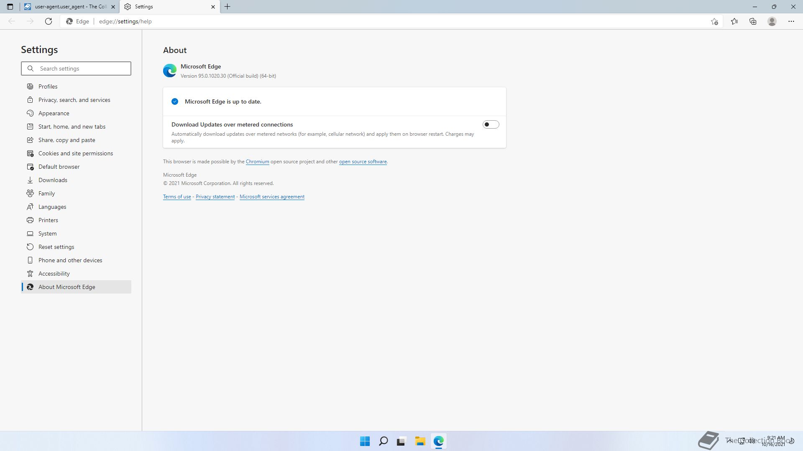Screen dimensions: 803x451
Task: Open Downloads settings
Action: tap(76, 180)
